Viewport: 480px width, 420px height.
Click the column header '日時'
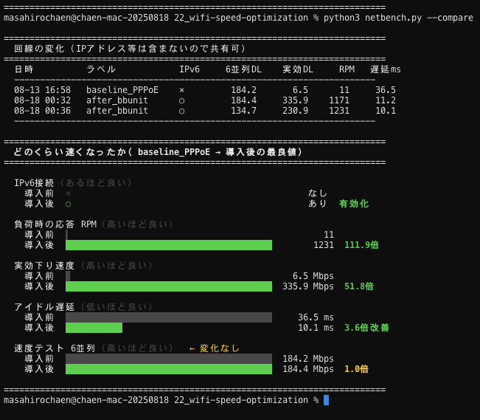coord(24,69)
